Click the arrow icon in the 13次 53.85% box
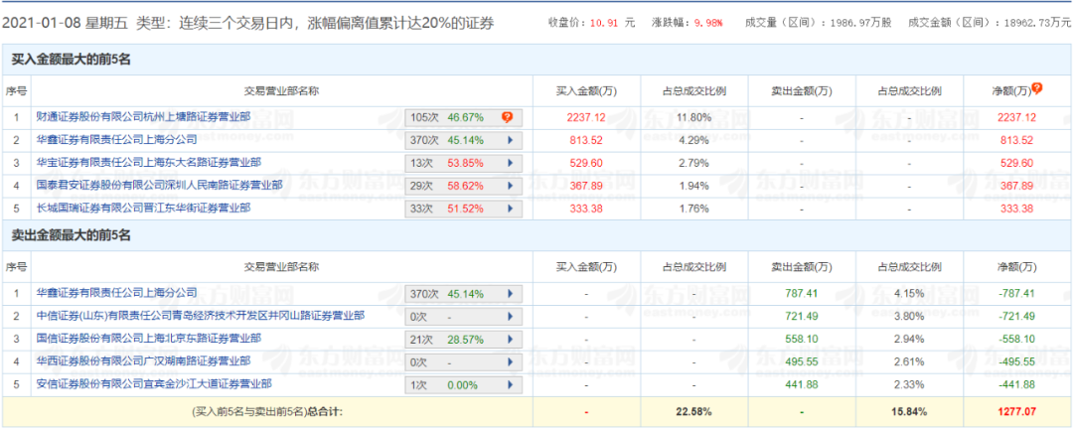Image resolution: width=1073 pixels, height=428 pixels. click(x=511, y=163)
